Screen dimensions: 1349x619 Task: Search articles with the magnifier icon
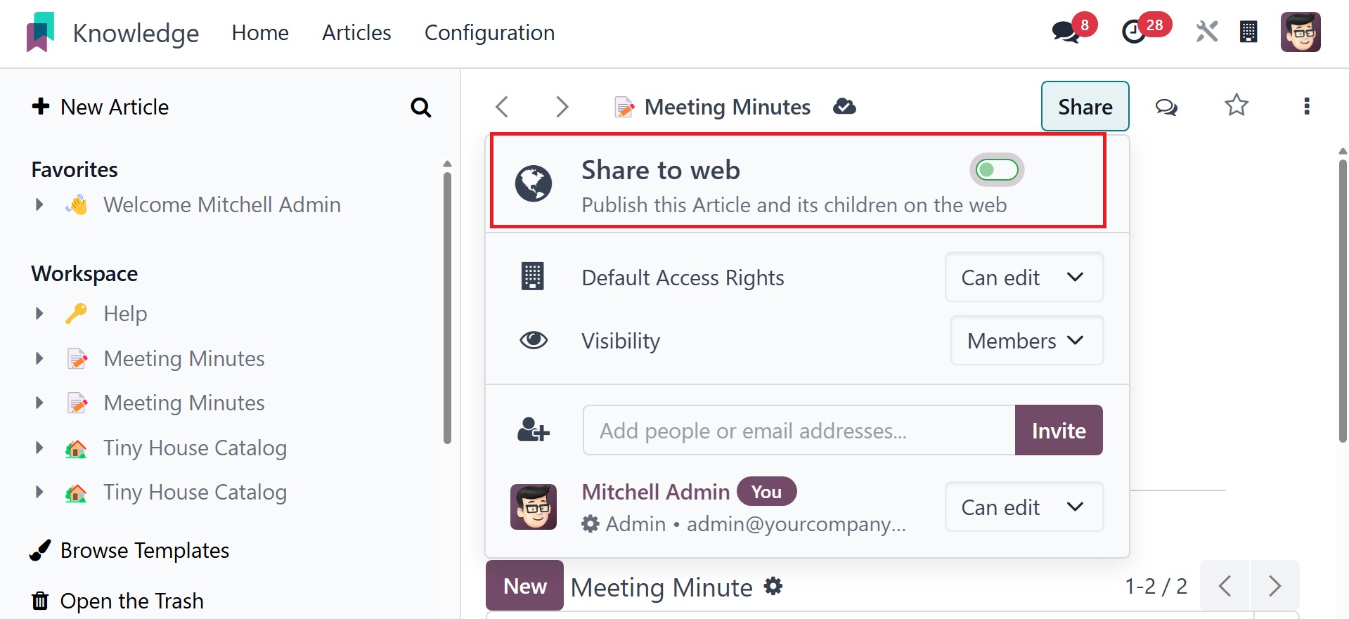pyautogui.click(x=420, y=107)
